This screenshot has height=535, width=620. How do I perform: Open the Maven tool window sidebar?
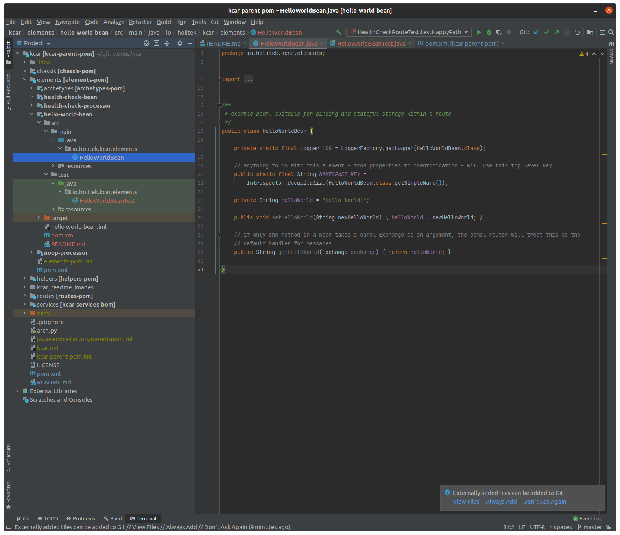(x=611, y=53)
